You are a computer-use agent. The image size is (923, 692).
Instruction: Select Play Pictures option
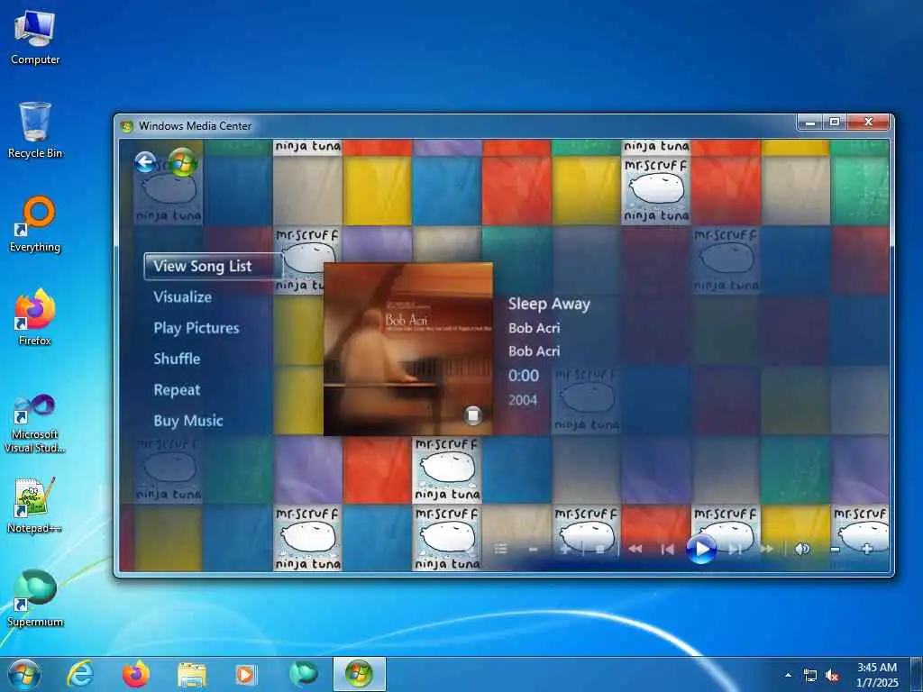click(x=196, y=328)
